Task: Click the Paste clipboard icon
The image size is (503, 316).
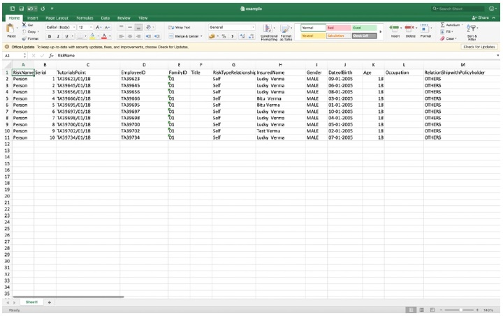Action: click(10, 29)
